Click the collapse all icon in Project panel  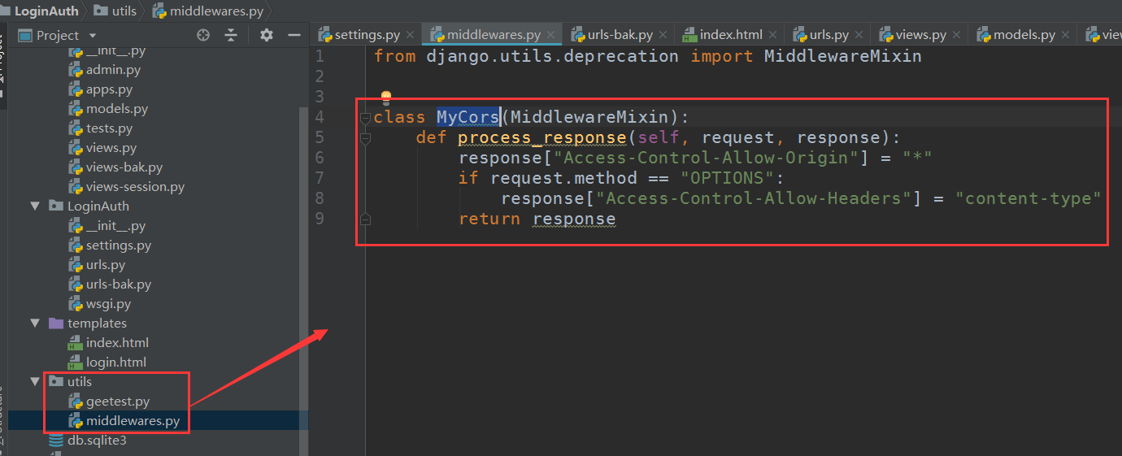click(232, 35)
